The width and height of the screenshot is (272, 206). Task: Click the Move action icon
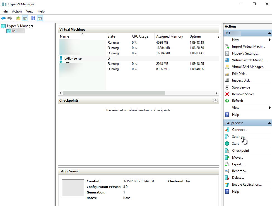tap(227, 158)
